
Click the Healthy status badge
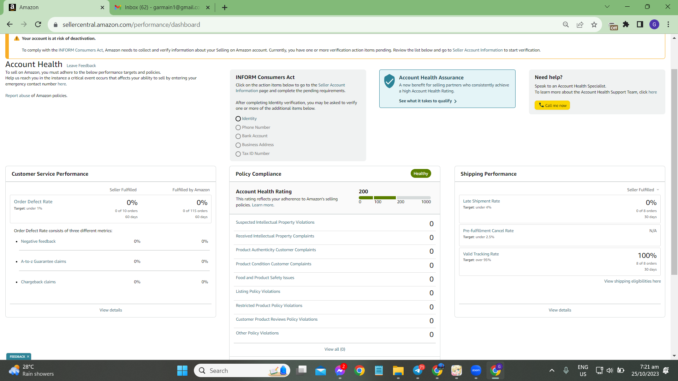coord(421,174)
